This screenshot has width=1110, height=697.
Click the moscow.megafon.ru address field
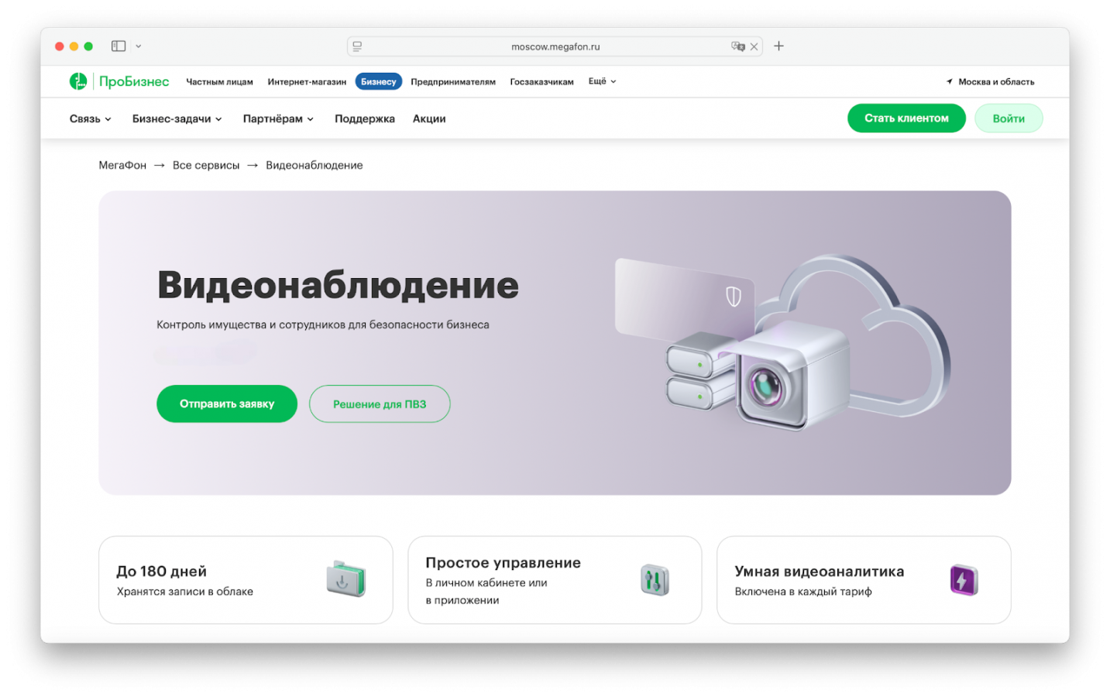[x=555, y=46]
